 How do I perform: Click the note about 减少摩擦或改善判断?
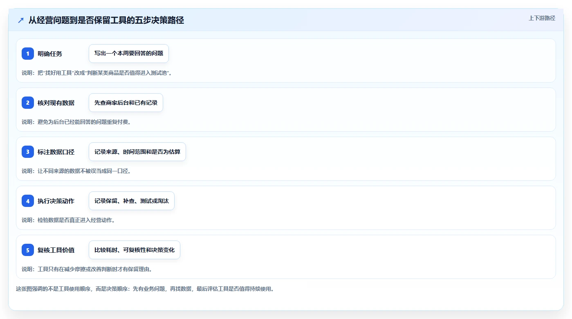pyautogui.click(x=87, y=269)
